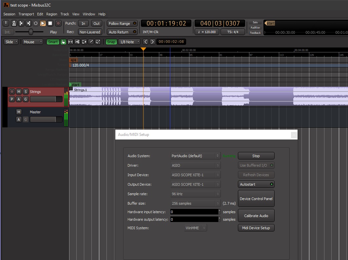Screen dimensions: 348x260
Task: Select the Grab tool in the toolbar
Action: pyautogui.click(x=63, y=42)
